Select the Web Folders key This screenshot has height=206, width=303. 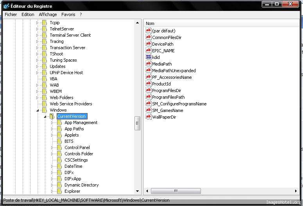tap(61, 98)
